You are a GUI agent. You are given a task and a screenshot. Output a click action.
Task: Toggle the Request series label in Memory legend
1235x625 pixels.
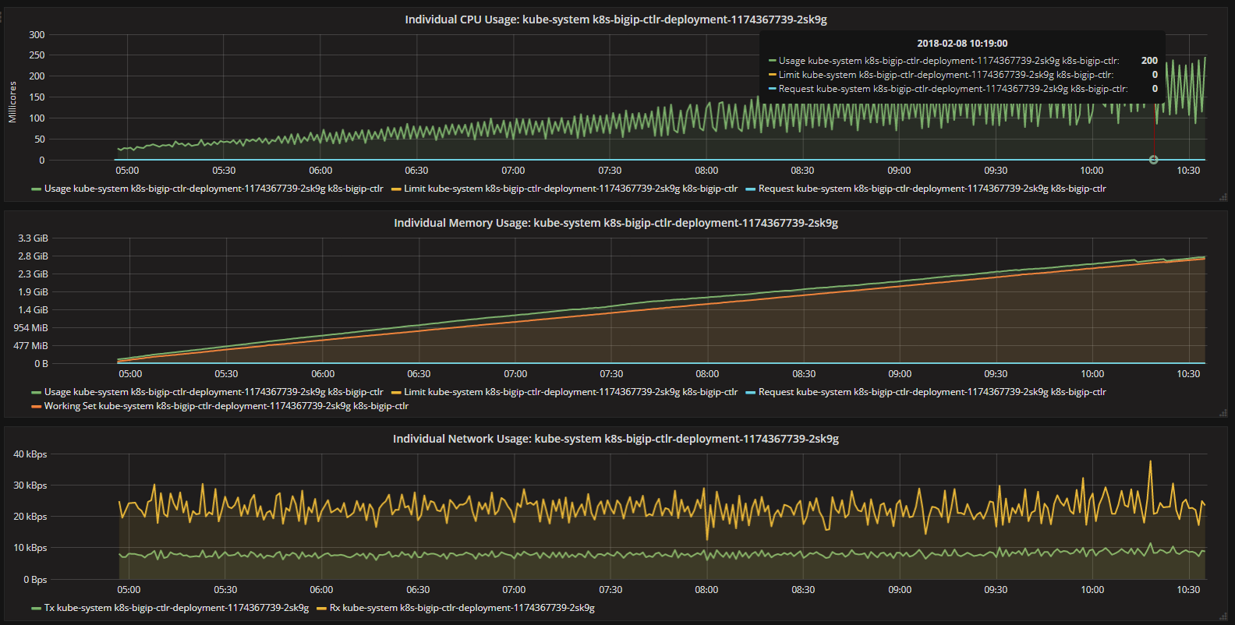(x=932, y=392)
